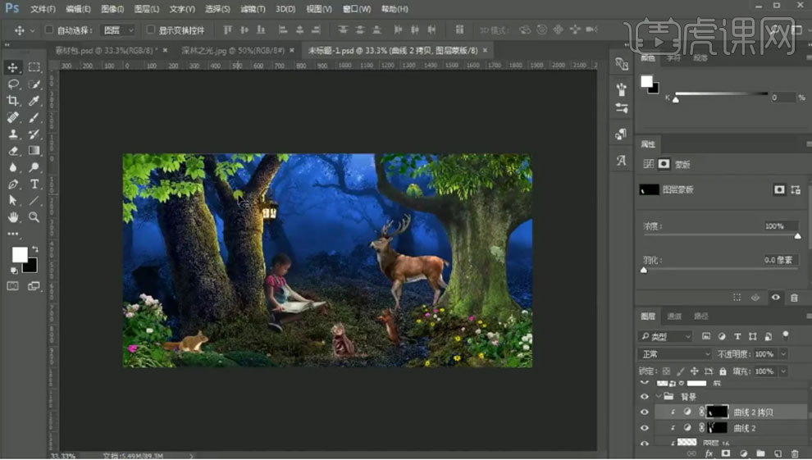
Task: Select the Dodge tool
Action: coord(34,167)
